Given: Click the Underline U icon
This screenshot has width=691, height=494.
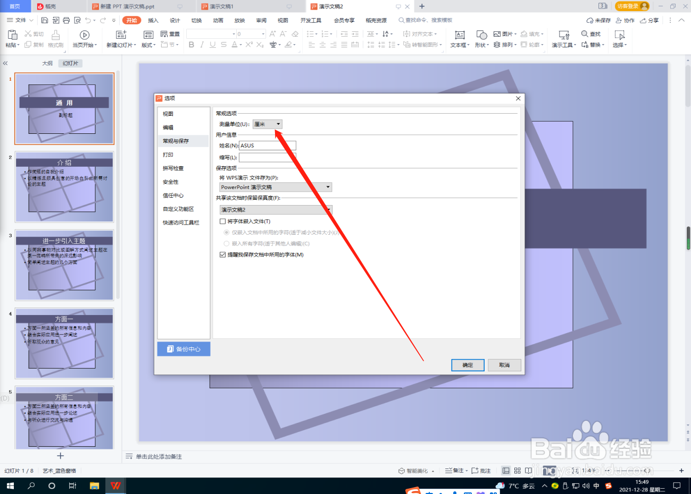Looking at the screenshot, I should [213, 45].
